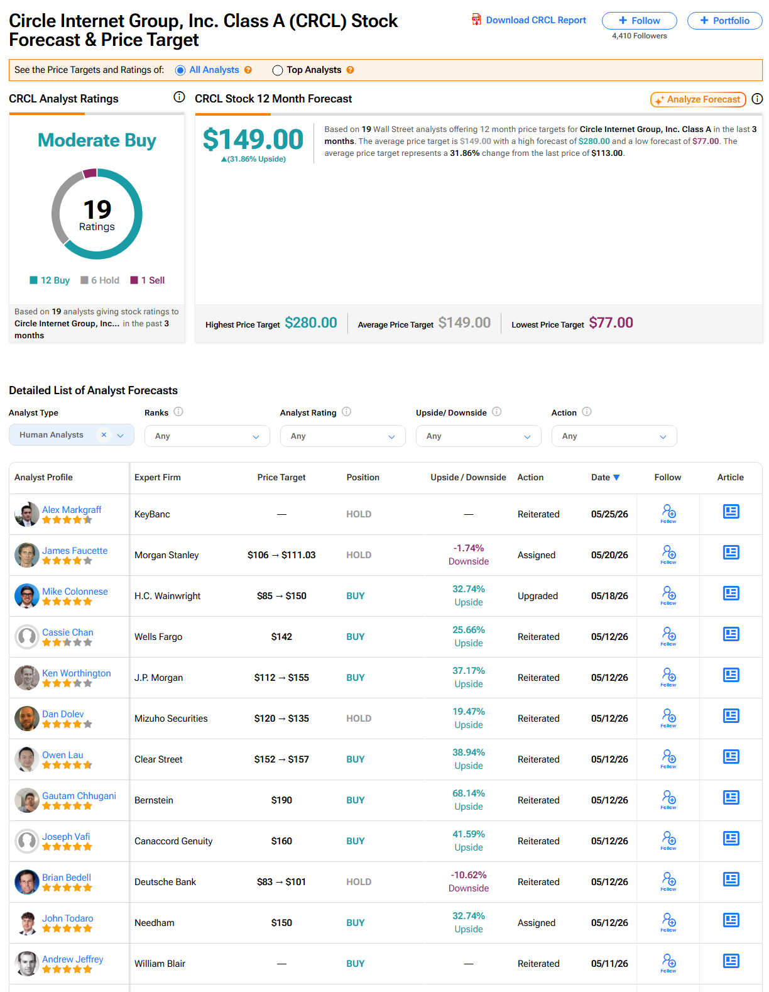Click the Download CRCL Report link
Viewport: 769px width, 992px height.
536,20
